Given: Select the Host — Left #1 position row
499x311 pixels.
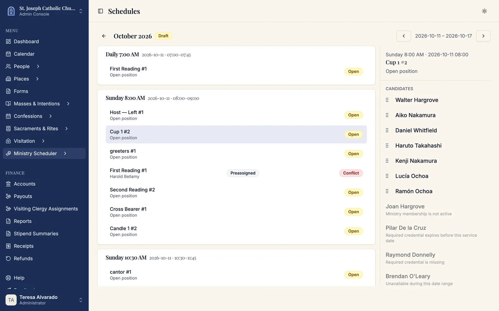Looking at the screenshot, I should click(x=236, y=115).
